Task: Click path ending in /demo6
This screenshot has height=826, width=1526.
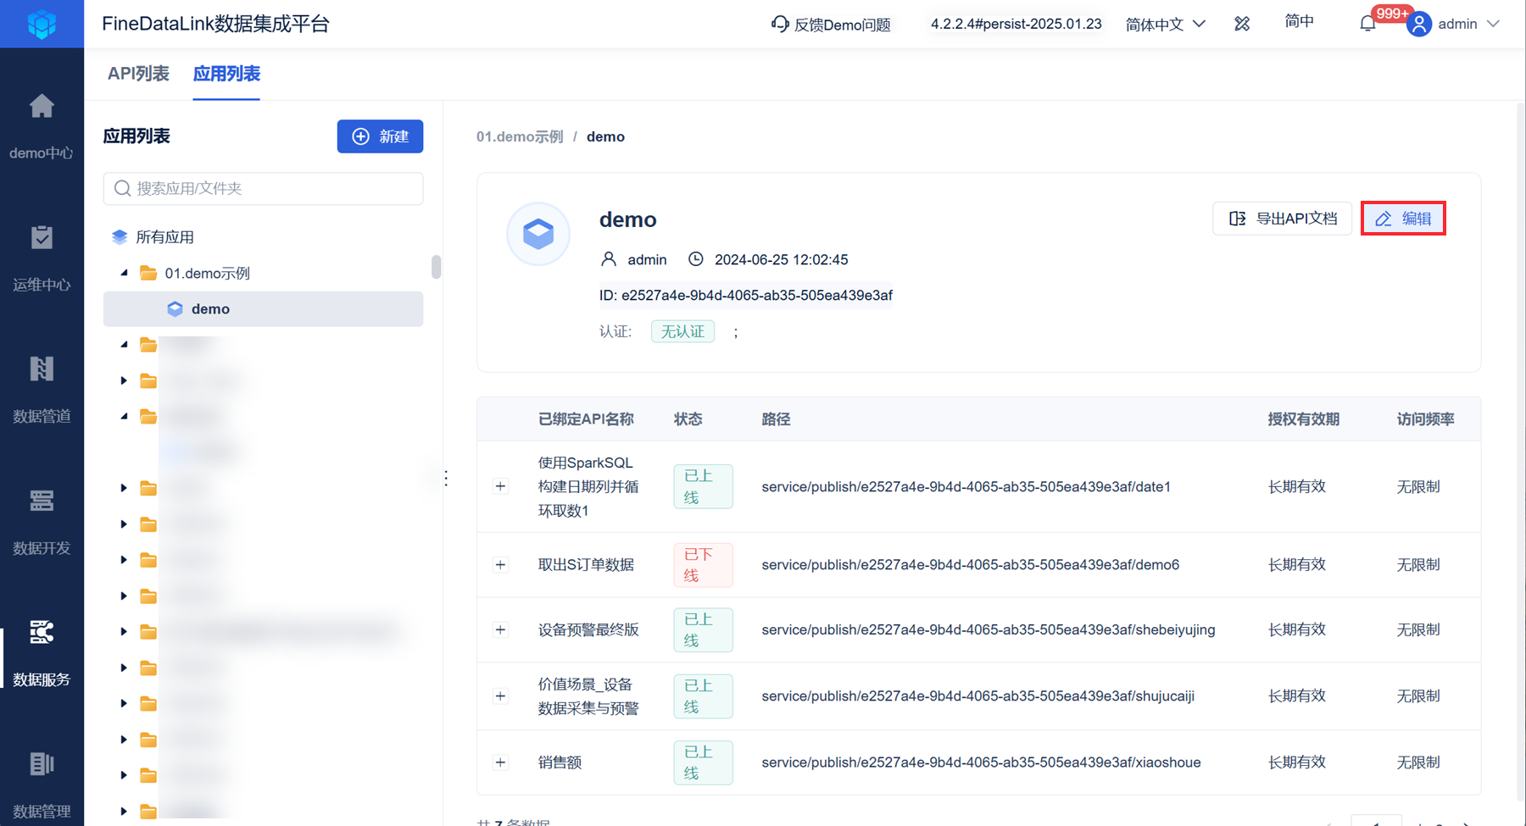Action: pos(970,565)
